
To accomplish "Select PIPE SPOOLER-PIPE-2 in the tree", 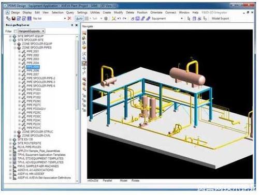I will click(x=41, y=78).
